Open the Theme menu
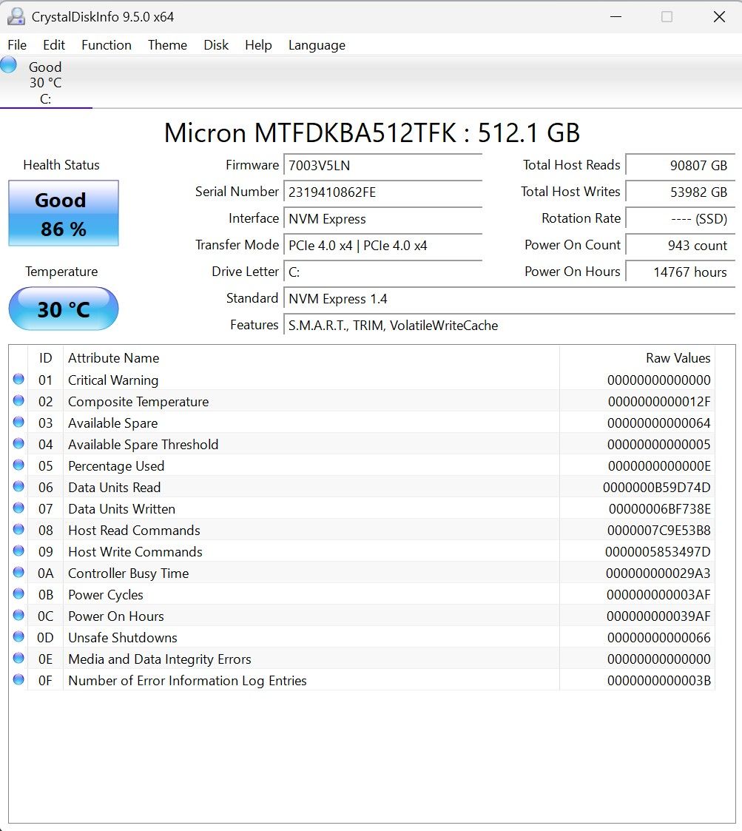Image resolution: width=742 pixels, height=831 pixels. click(167, 45)
